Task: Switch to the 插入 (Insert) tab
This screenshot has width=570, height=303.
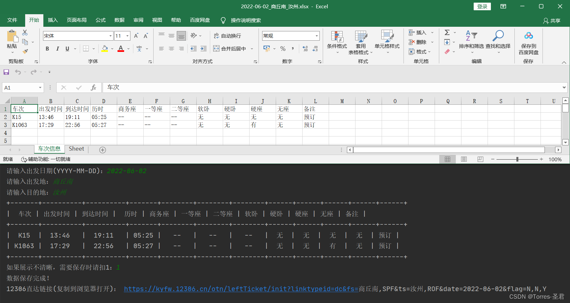Action: (53, 20)
